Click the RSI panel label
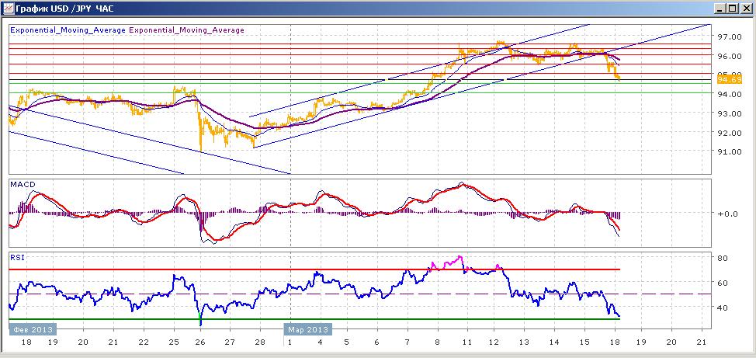This screenshot has width=756, height=358. (17, 258)
